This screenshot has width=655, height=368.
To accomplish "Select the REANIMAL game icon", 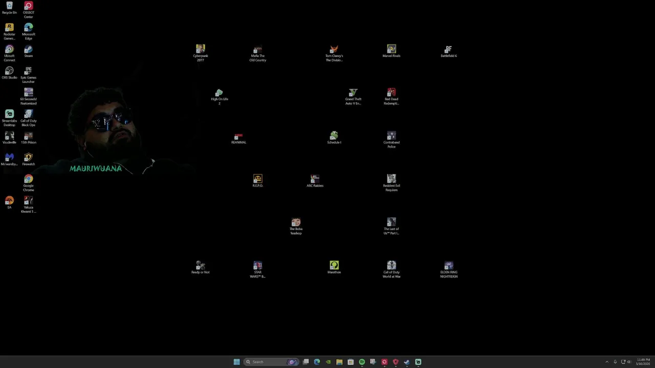I will click(x=238, y=138).
